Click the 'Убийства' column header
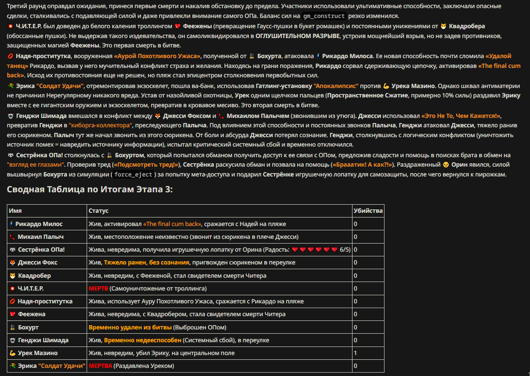The height and width of the screenshot is (376, 530). pos(368,211)
